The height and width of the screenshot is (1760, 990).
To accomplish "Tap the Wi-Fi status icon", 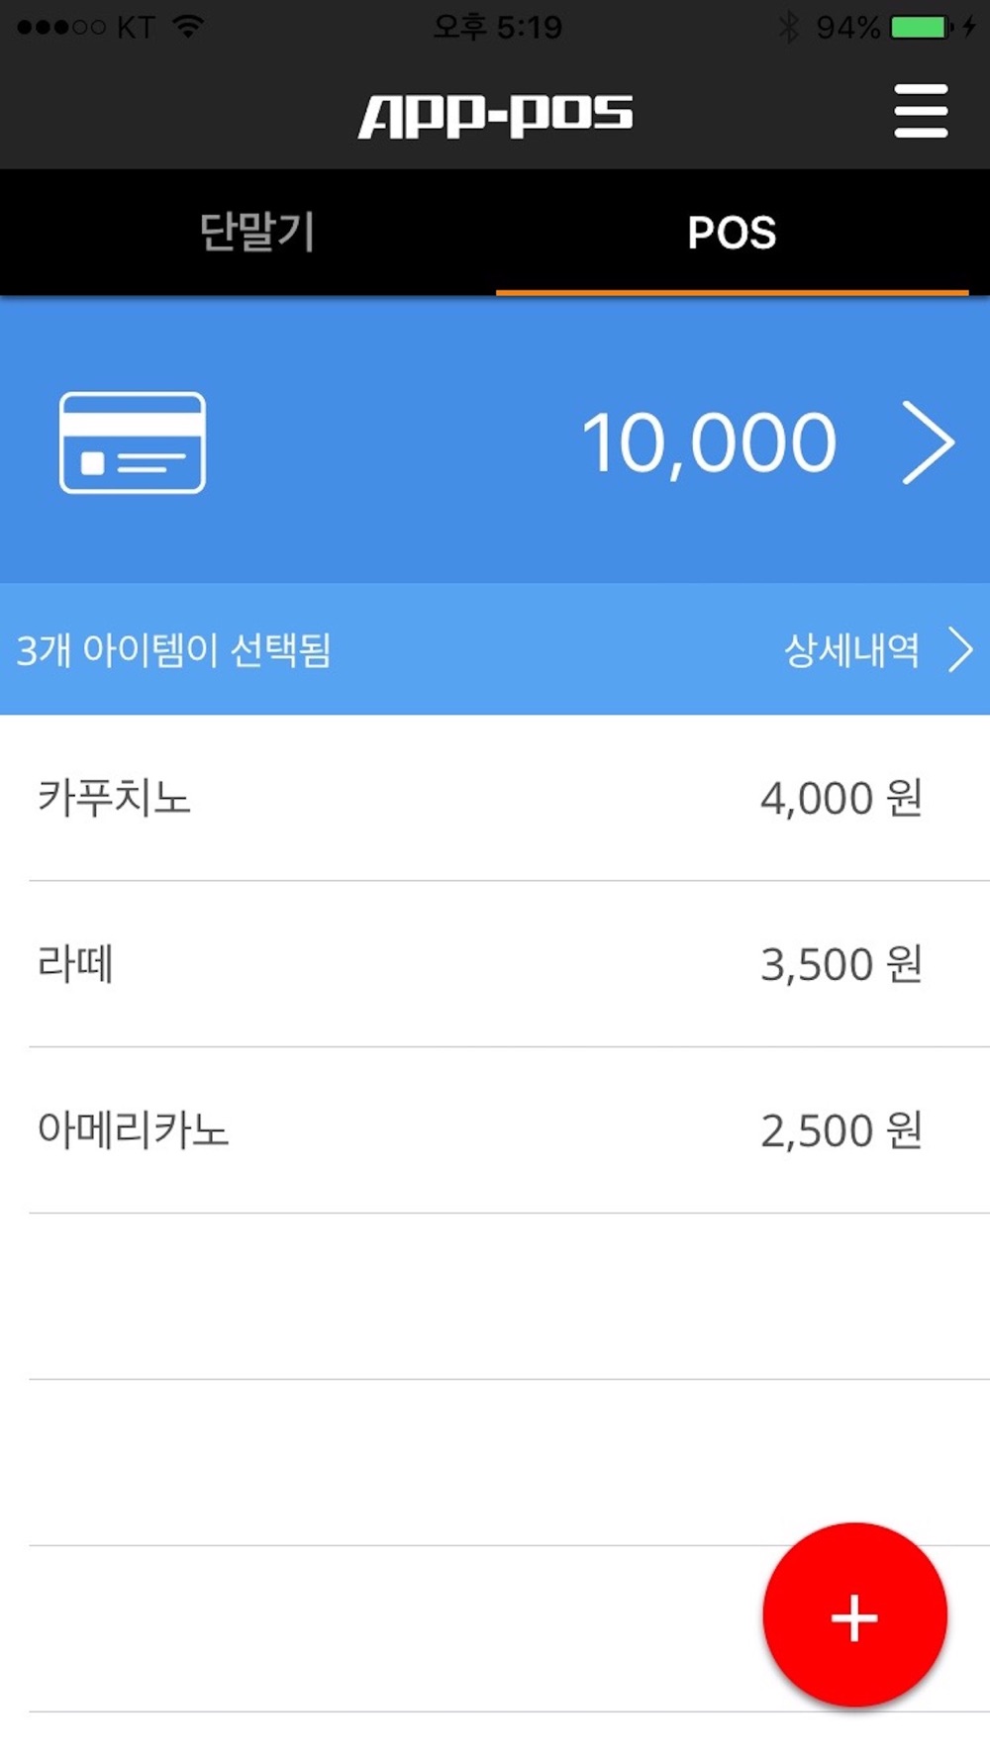I will tap(188, 27).
